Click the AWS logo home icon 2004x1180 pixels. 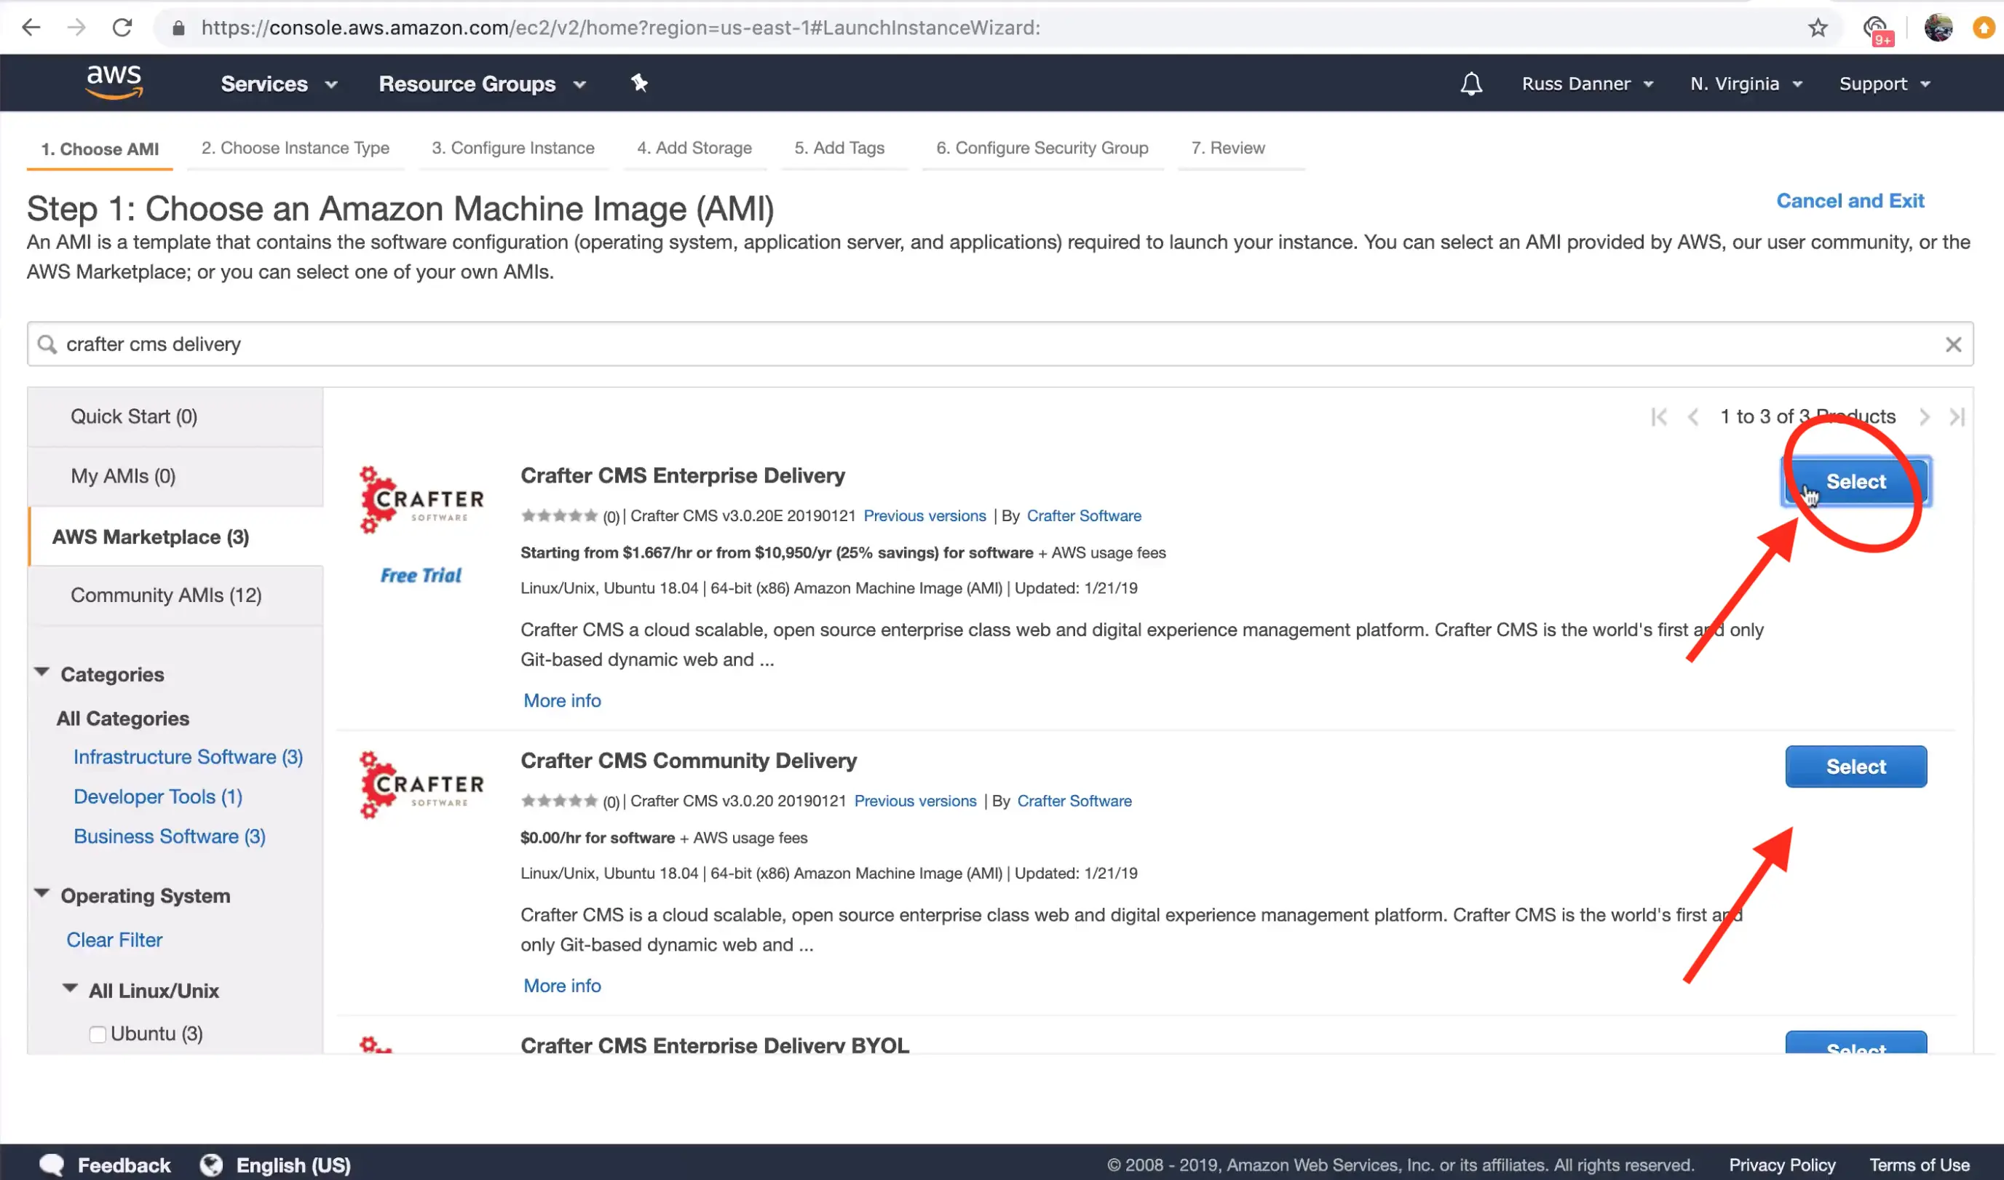[x=114, y=82]
